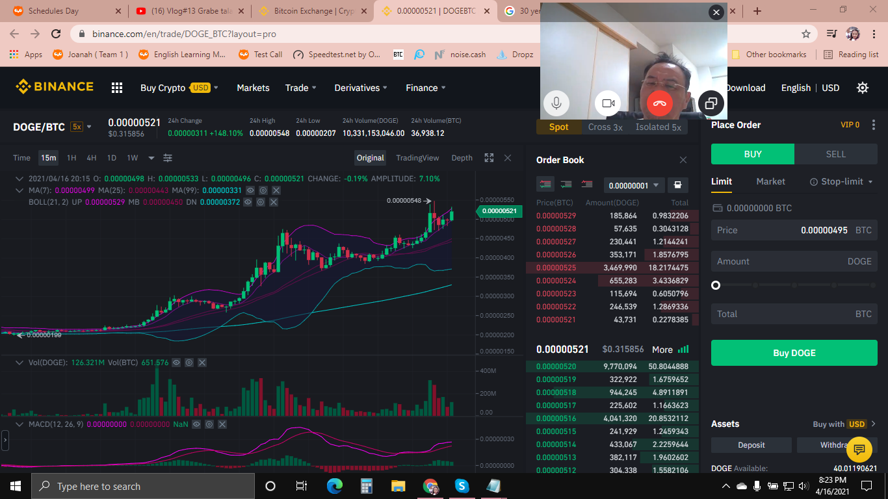This screenshot has width=888, height=499.
Task: Select Spot trading mode
Action: click(559, 127)
